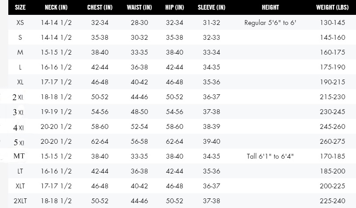Select the 39-40 sleeve cell
Screen dimensions: 356x208
(x=211, y=141)
